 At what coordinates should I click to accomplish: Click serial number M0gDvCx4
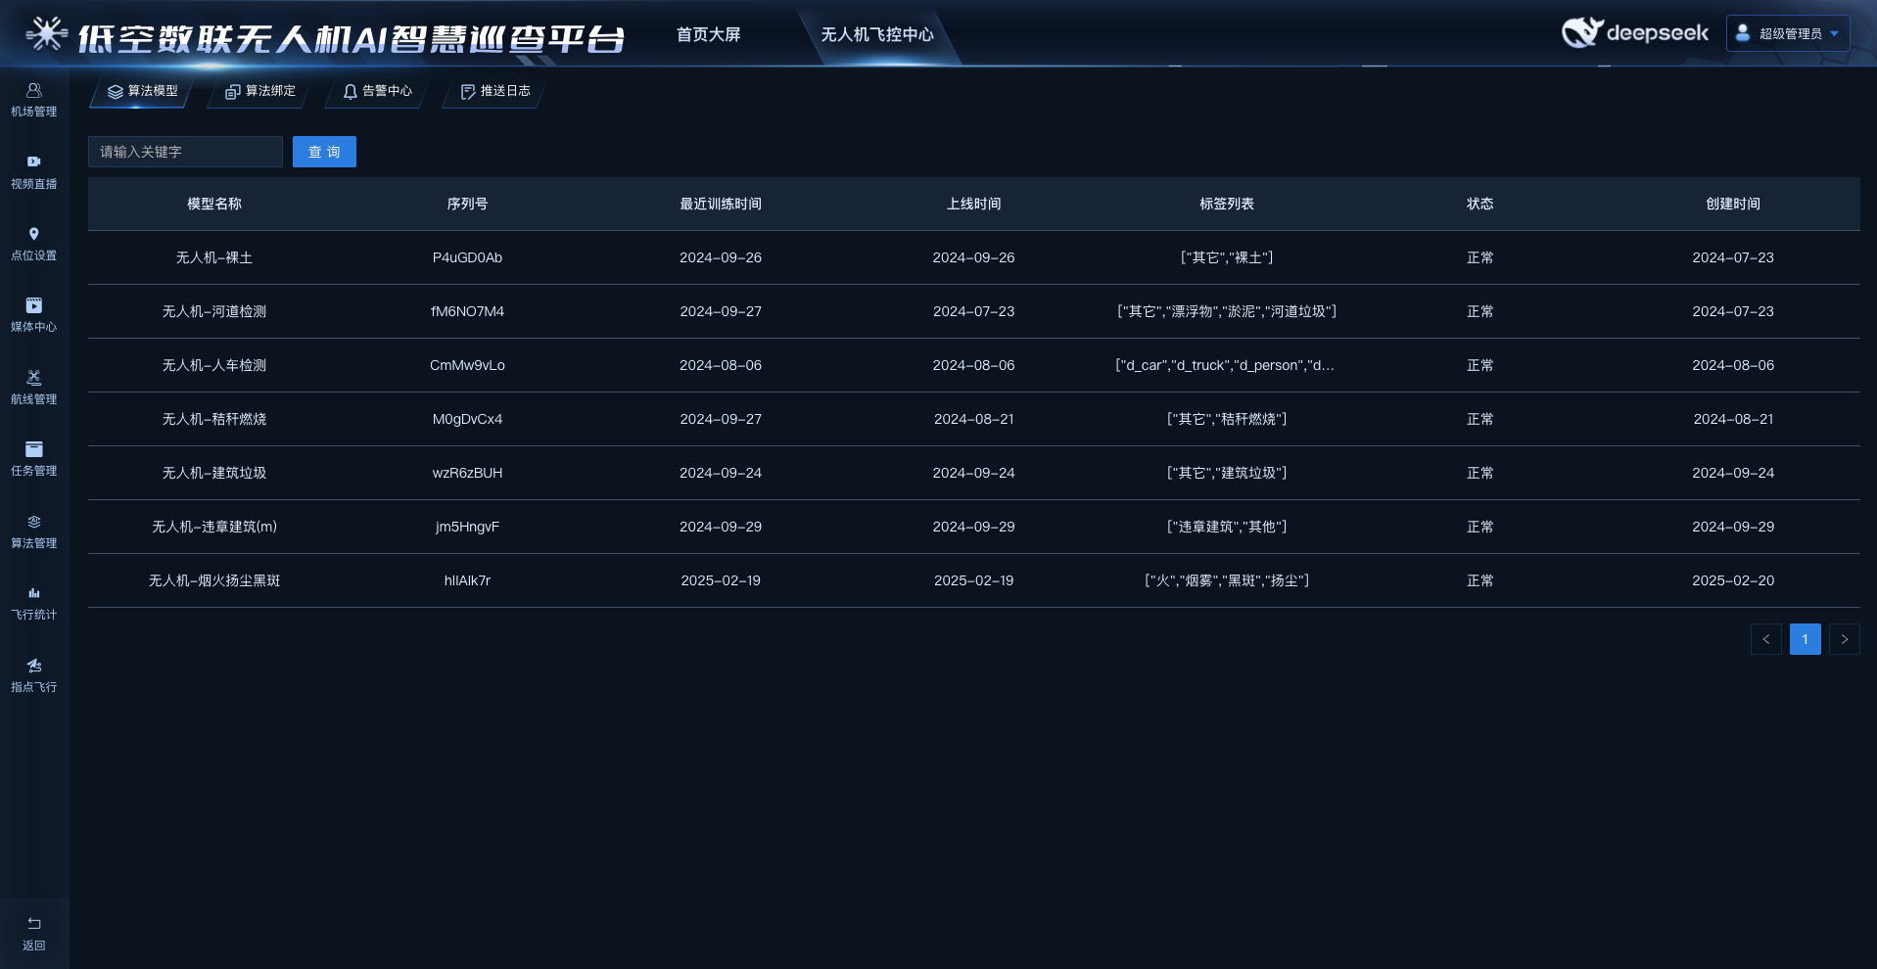pyautogui.click(x=467, y=419)
